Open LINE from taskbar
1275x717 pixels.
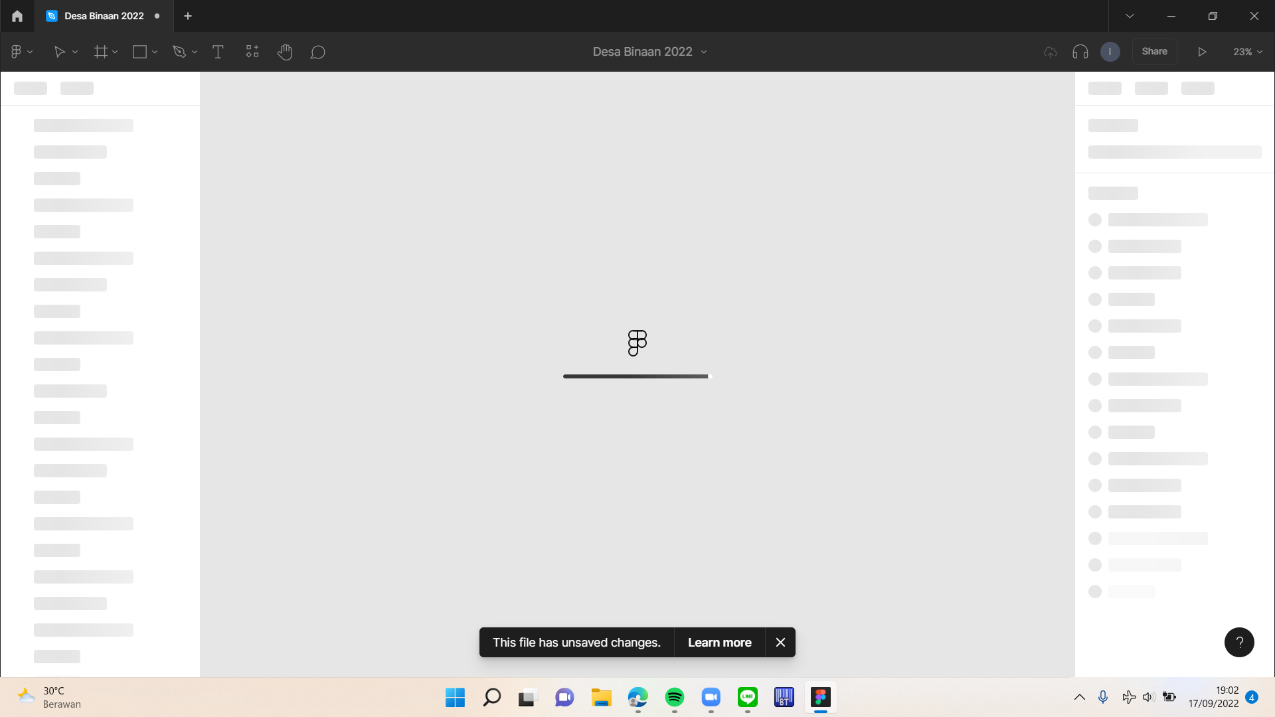click(x=748, y=698)
